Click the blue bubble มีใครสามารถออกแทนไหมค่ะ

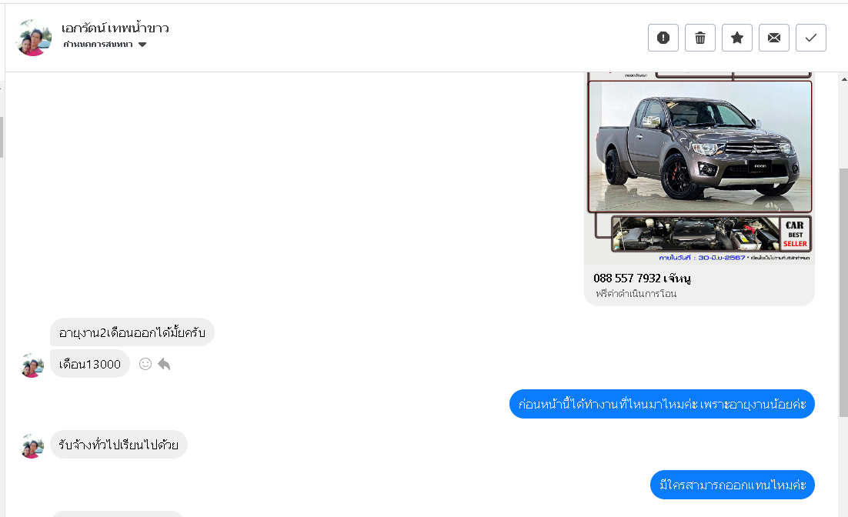click(733, 485)
